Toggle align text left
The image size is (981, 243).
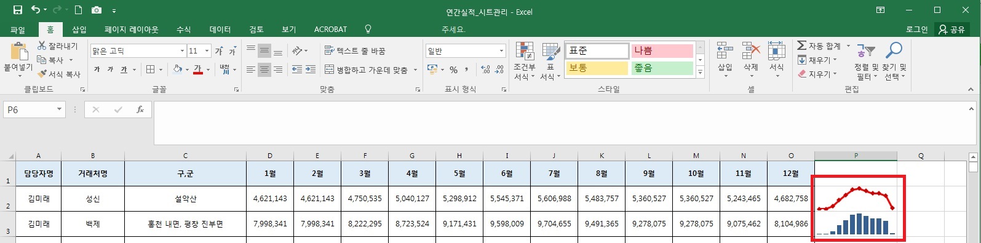click(x=250, y=70)
